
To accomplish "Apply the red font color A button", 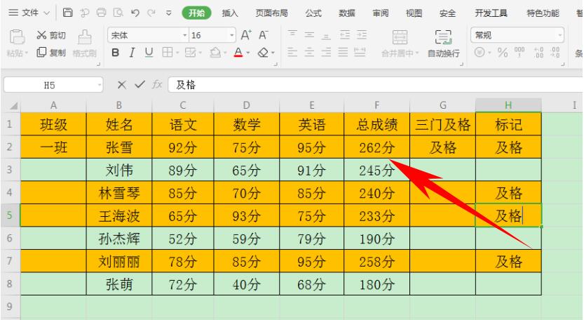I will pyautogui.click(x=238, y=53).
